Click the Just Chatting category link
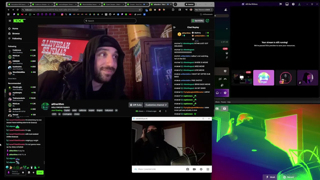Image resolution: width=320 pixels, height=180 pixels. click(57, 110)
